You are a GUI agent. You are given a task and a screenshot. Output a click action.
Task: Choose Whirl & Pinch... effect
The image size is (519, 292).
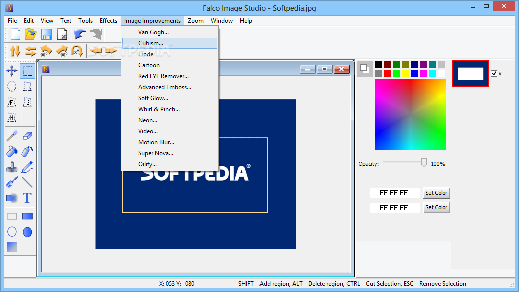pos(170,109)
